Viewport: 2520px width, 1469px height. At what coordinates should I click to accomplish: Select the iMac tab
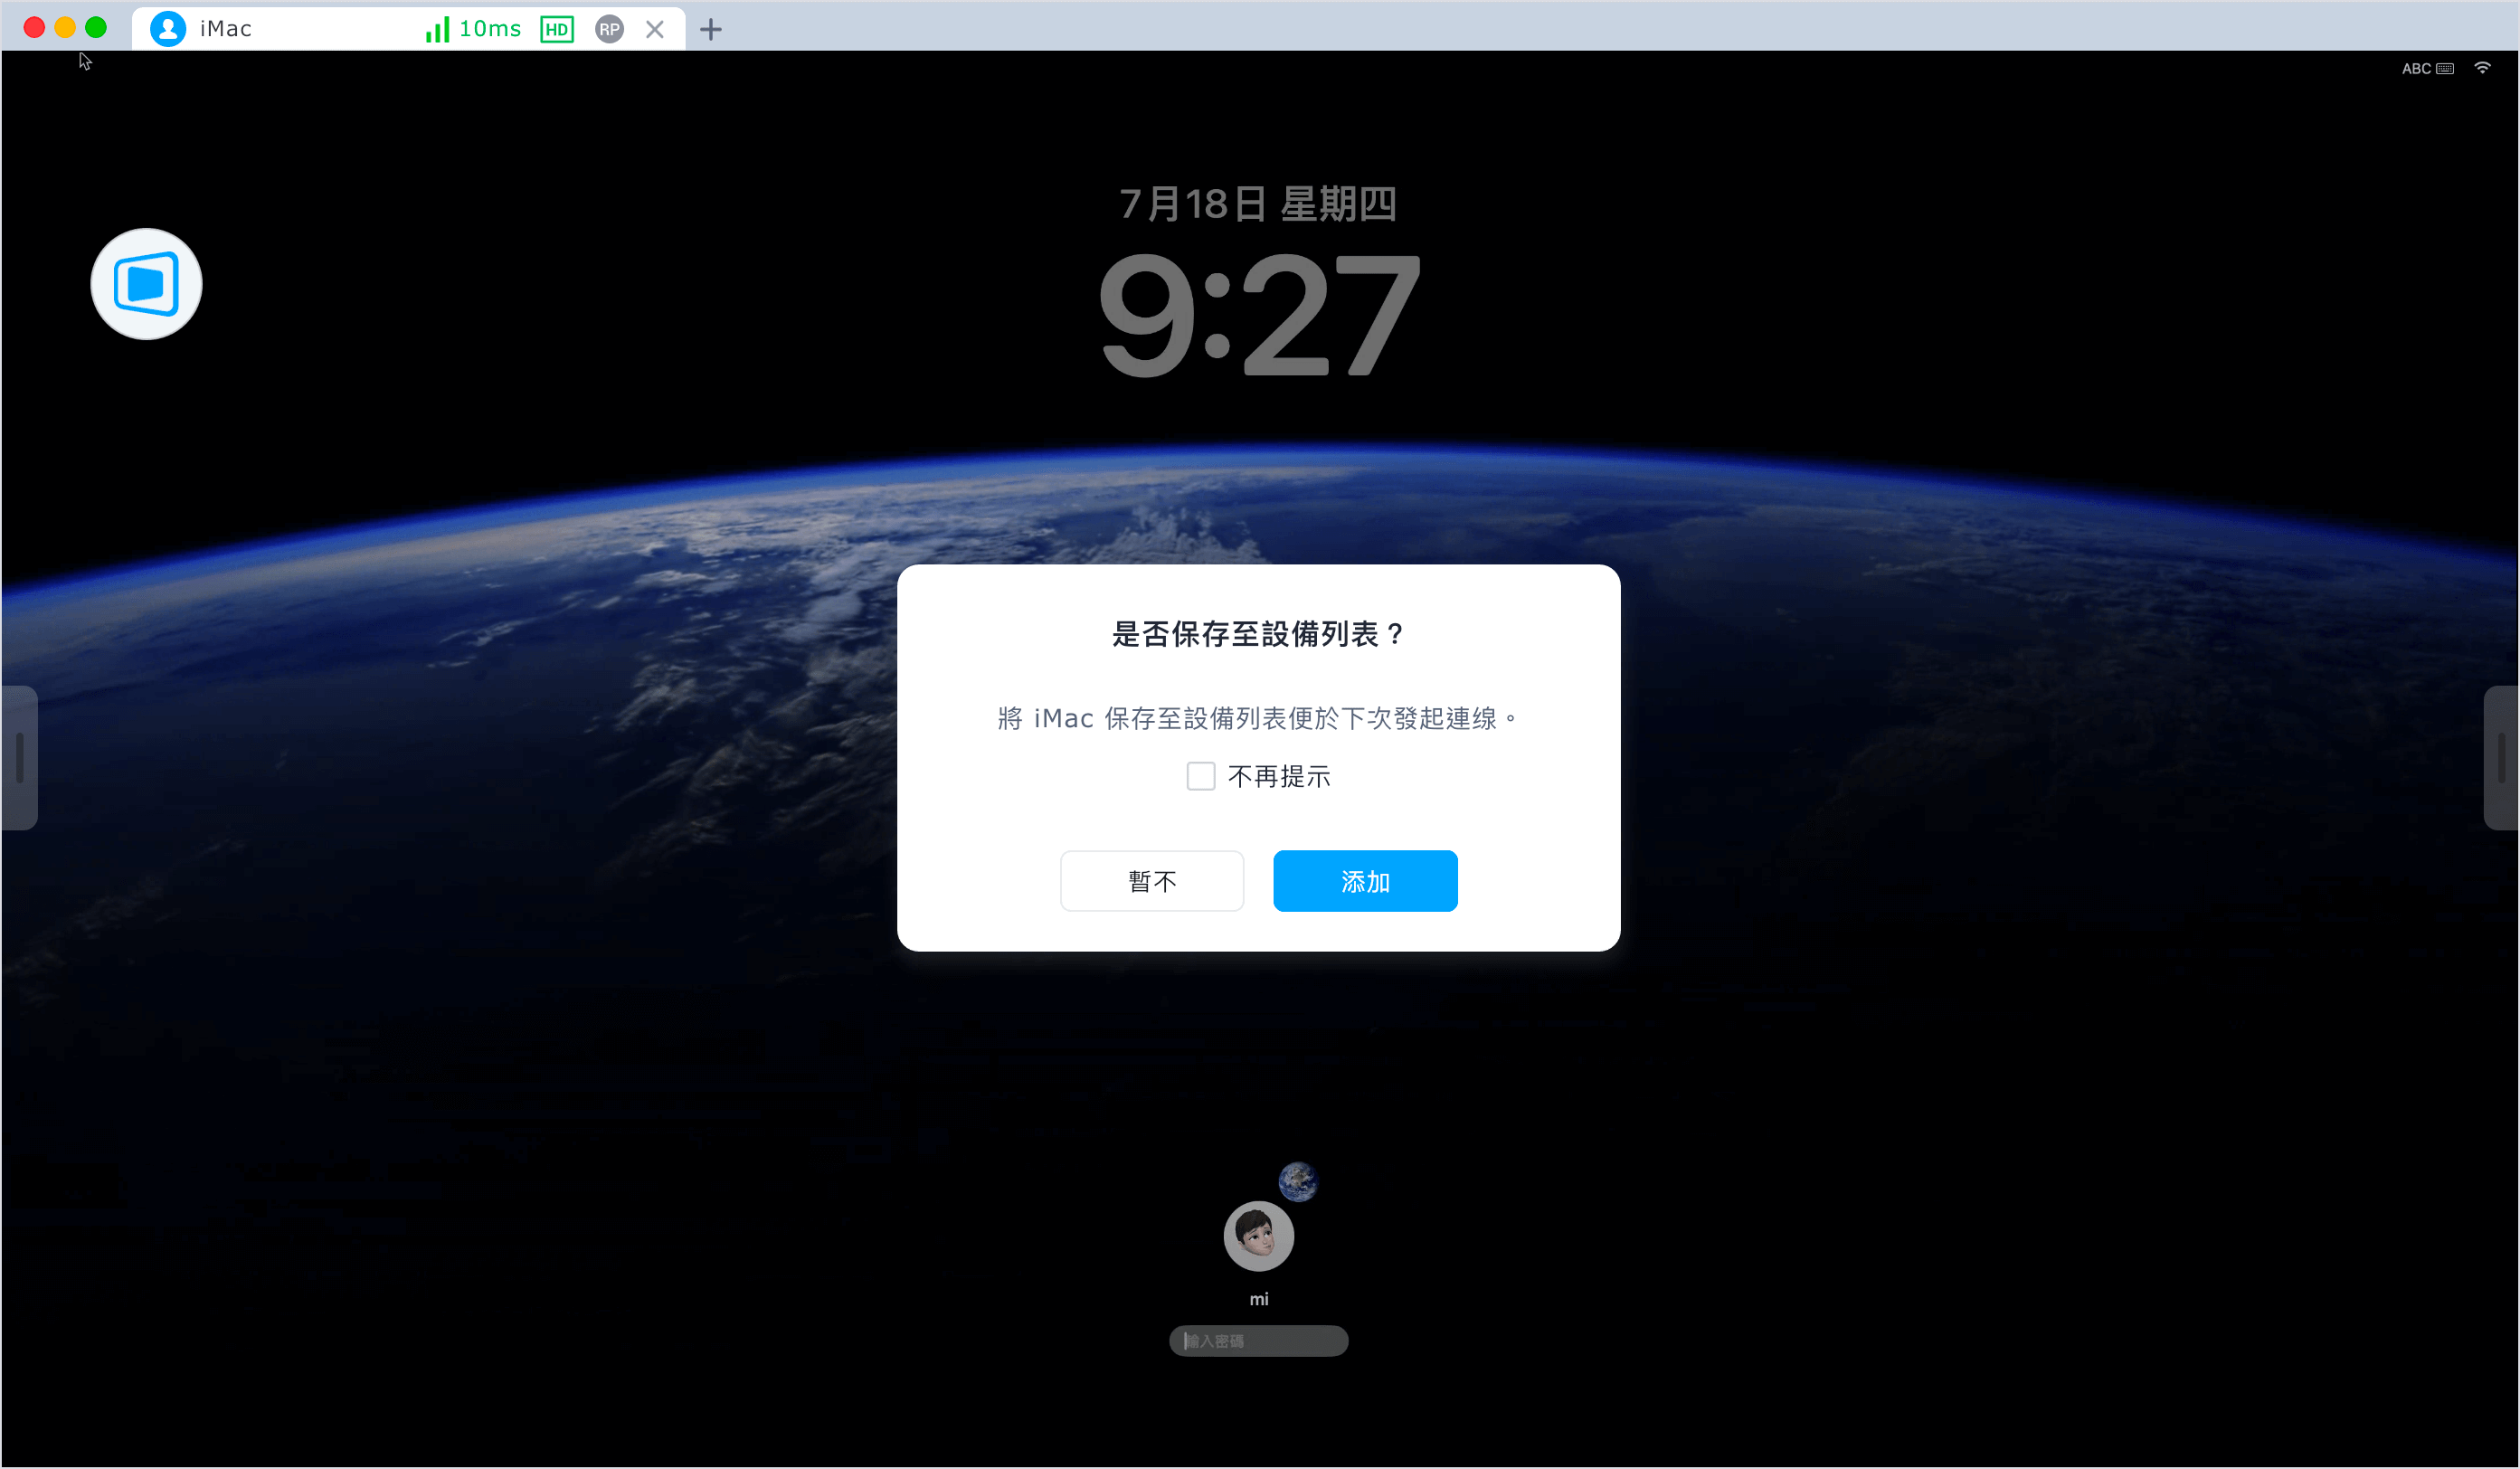coord(408,29)
